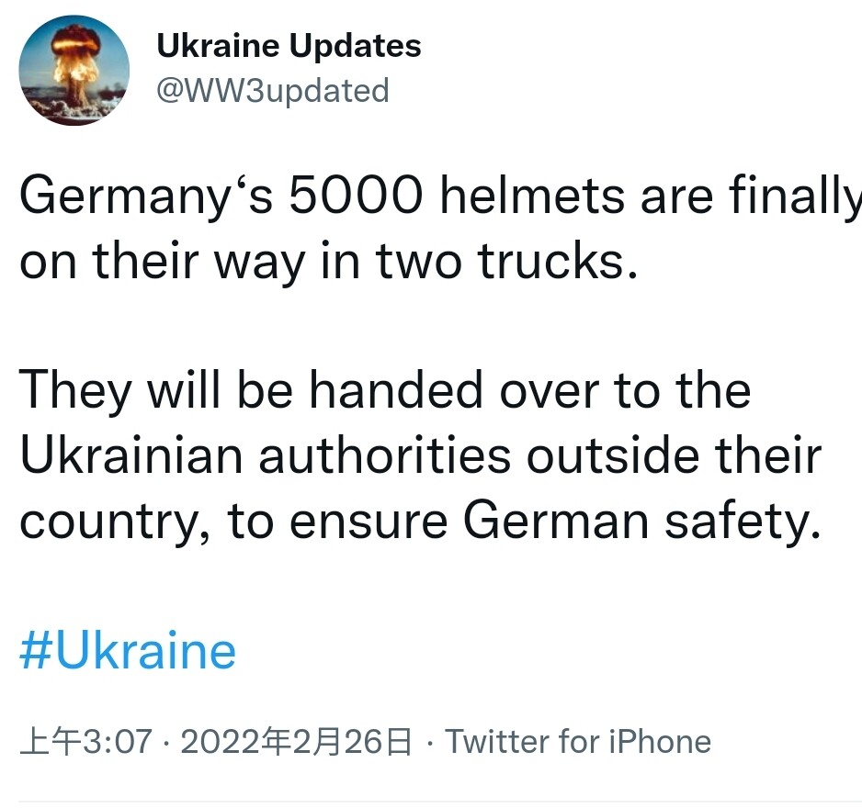Click the mushroom cloud profile picture
This screenshot has height=808, width=862.
click(x=74, y=70)
